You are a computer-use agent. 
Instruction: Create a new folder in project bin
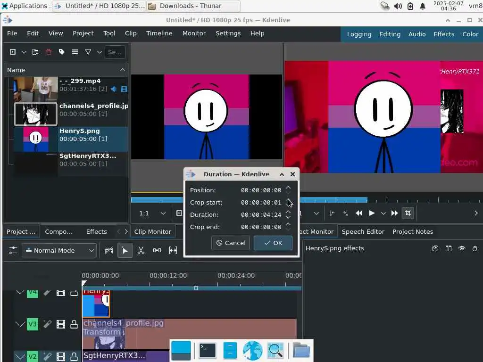tap(35, 52)
